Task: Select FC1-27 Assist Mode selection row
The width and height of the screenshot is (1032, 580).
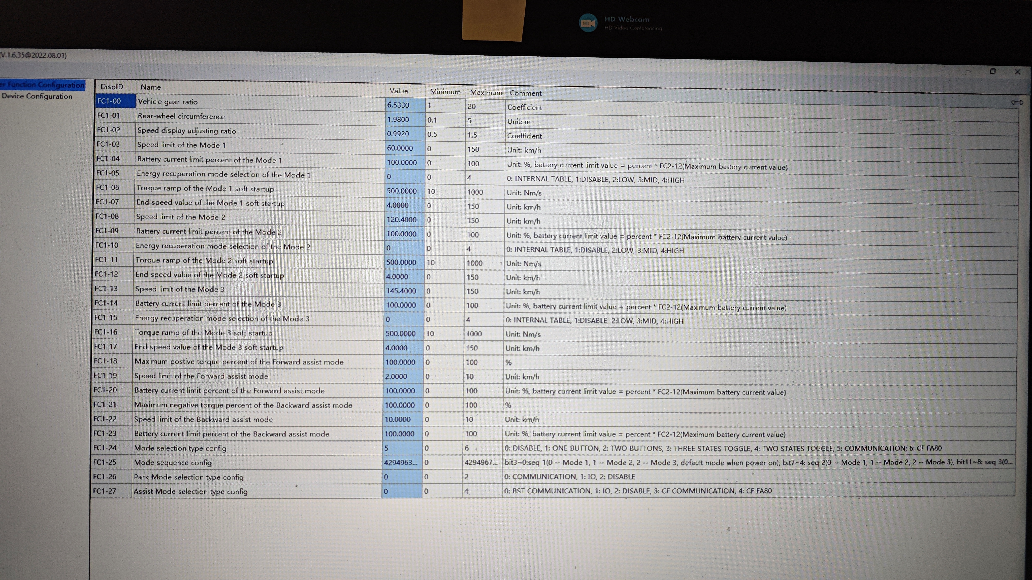Action: 190,491
